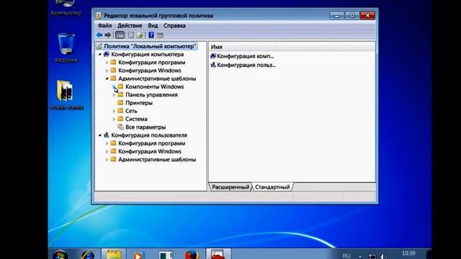Switch to the Расширенный tab

click(x=230, y=187)
